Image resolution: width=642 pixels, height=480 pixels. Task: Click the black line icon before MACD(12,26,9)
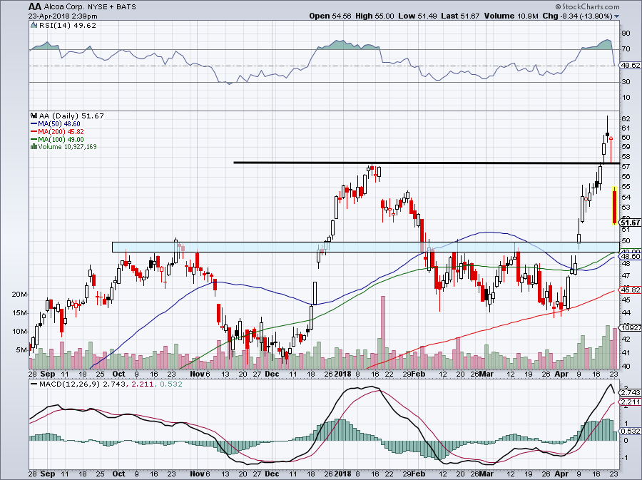(x=34, y=384)
